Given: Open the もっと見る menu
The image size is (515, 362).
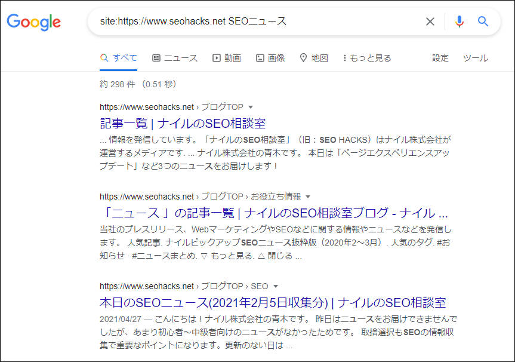Looking at the screenshot, I should (x=367, y=58).
